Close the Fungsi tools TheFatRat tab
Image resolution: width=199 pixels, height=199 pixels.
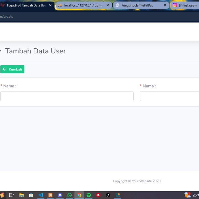165,5
